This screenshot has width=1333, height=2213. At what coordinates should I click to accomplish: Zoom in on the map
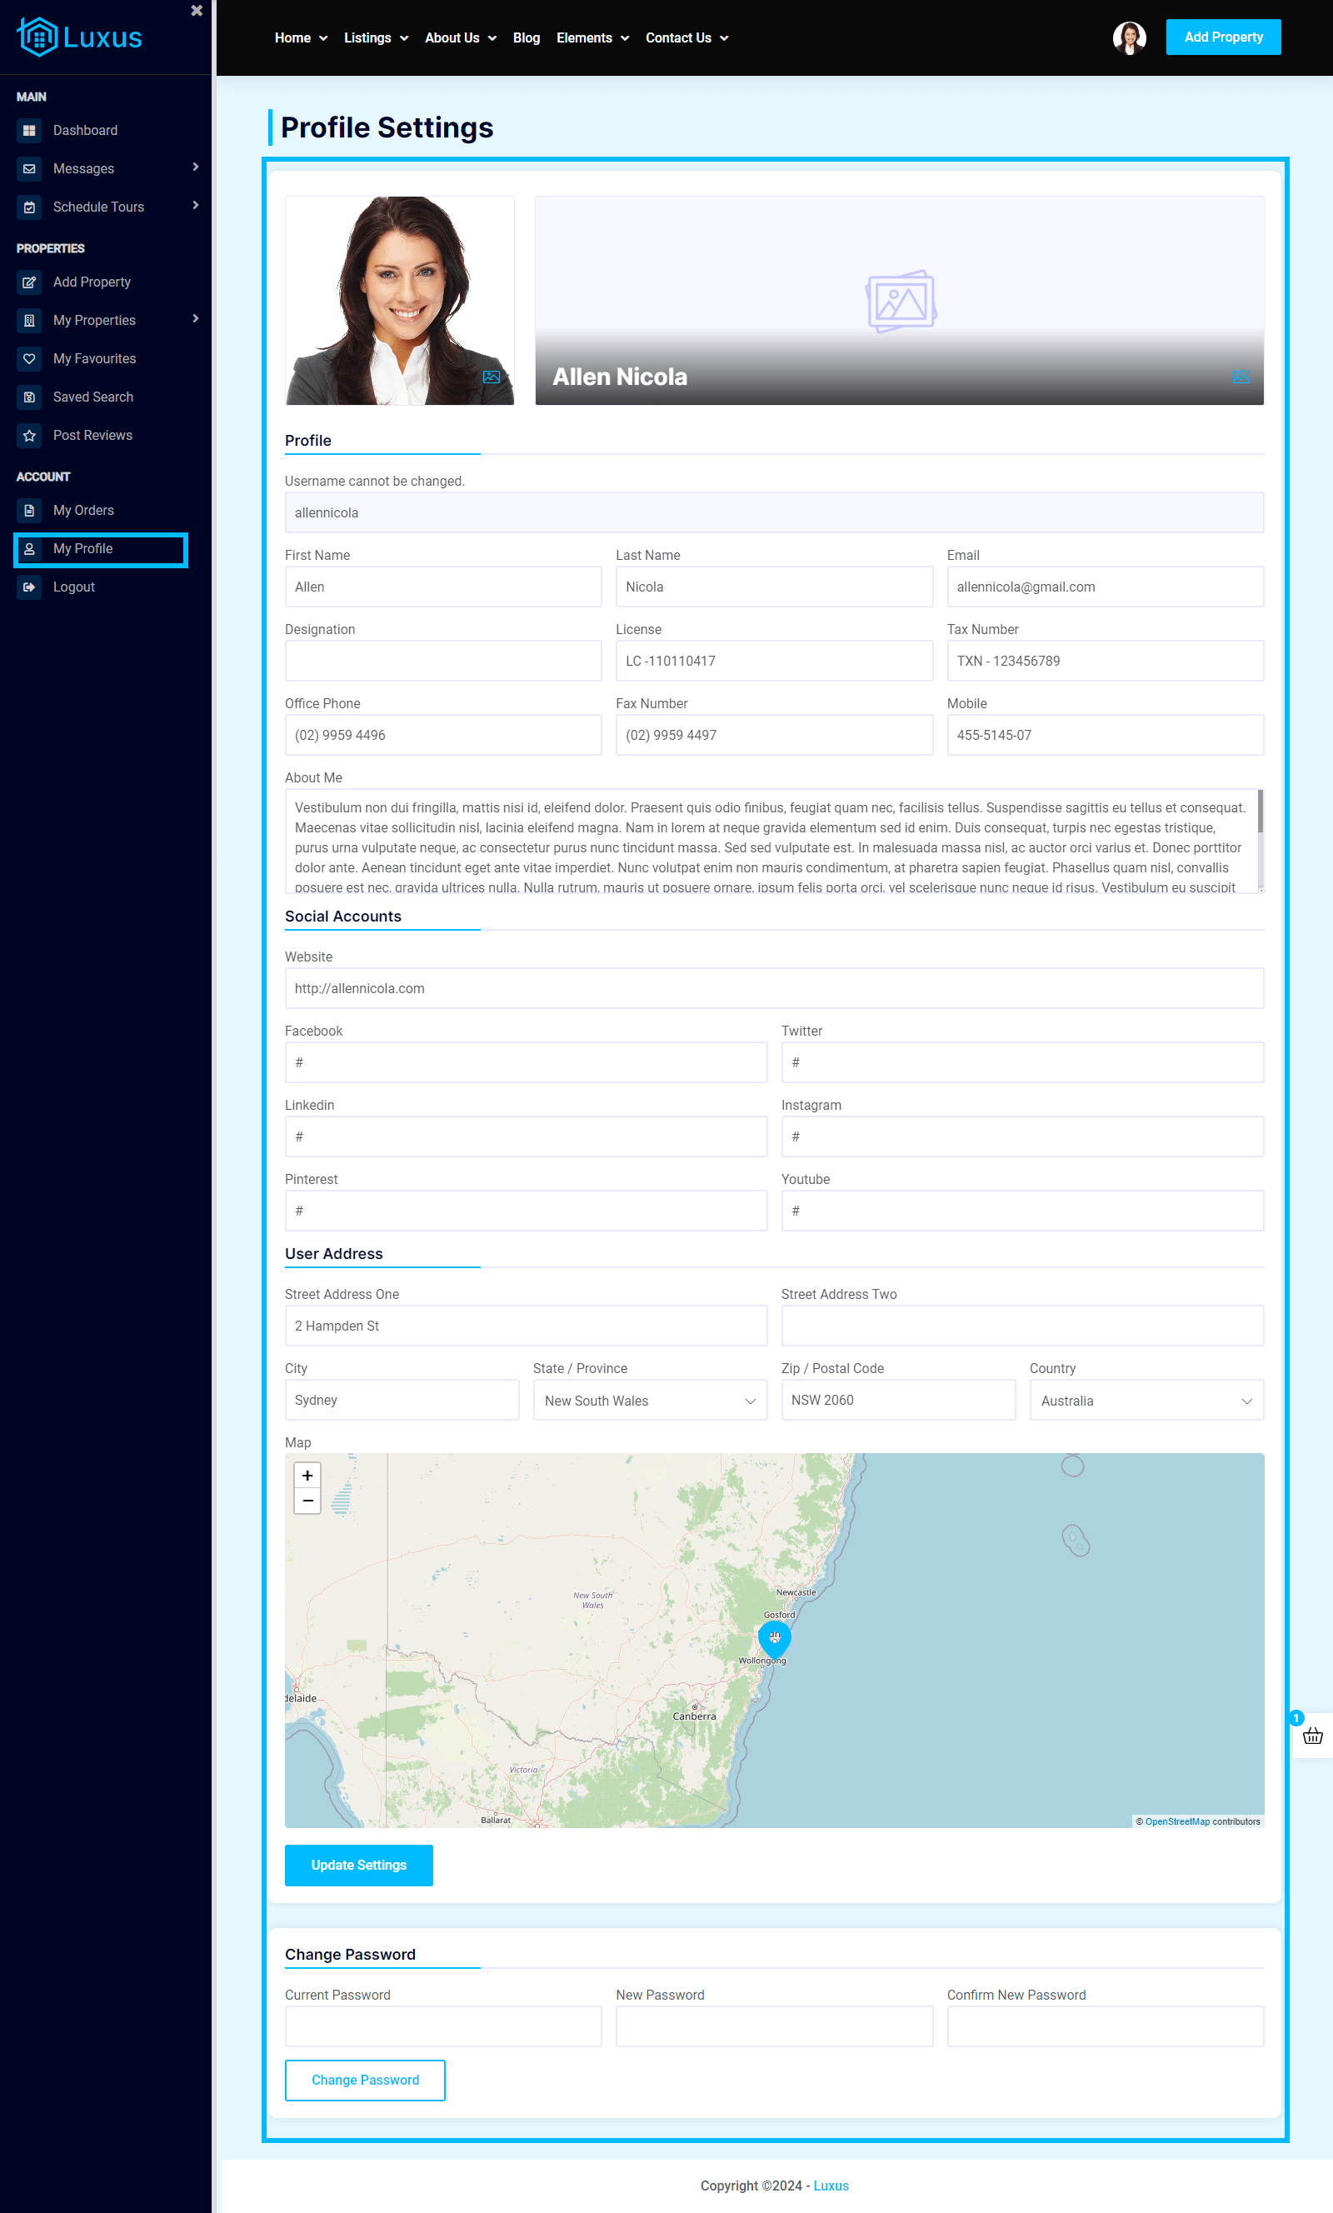click(307, 1476)
